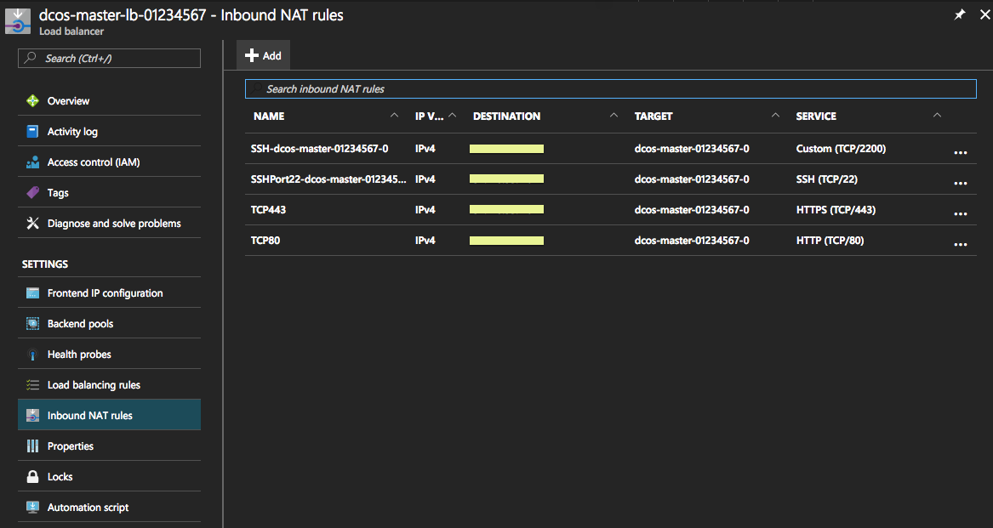This screenshot has height=528, width=993.
Task: Sort rules by the NAME column
Action: [x=269, y=116]
